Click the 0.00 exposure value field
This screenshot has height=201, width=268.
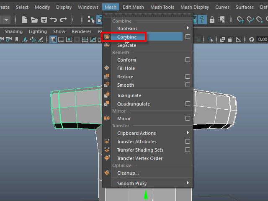coord(263,39)
